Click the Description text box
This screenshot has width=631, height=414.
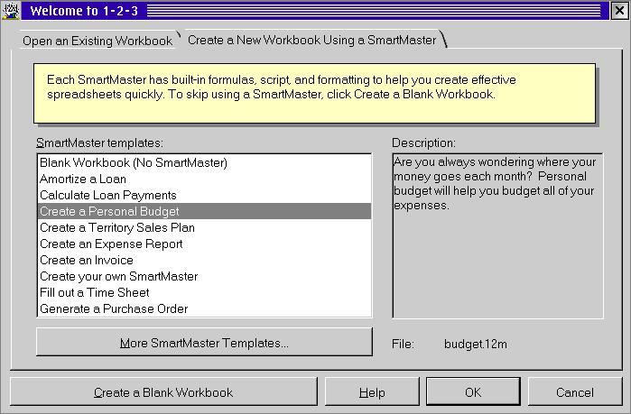click(x=497, y=236)
